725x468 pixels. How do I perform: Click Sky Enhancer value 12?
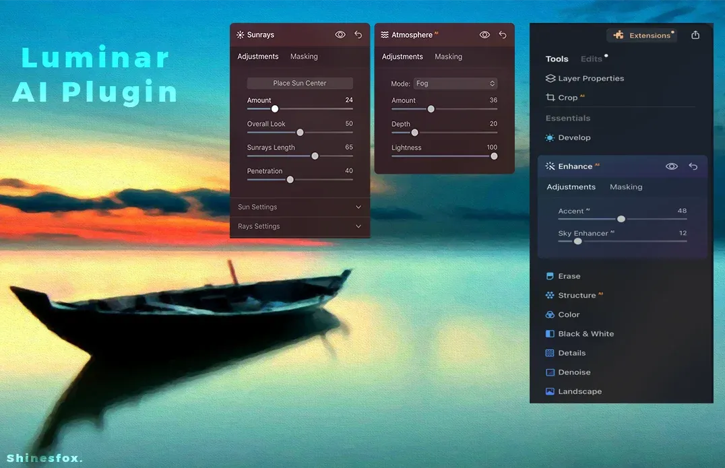point(683,233)
